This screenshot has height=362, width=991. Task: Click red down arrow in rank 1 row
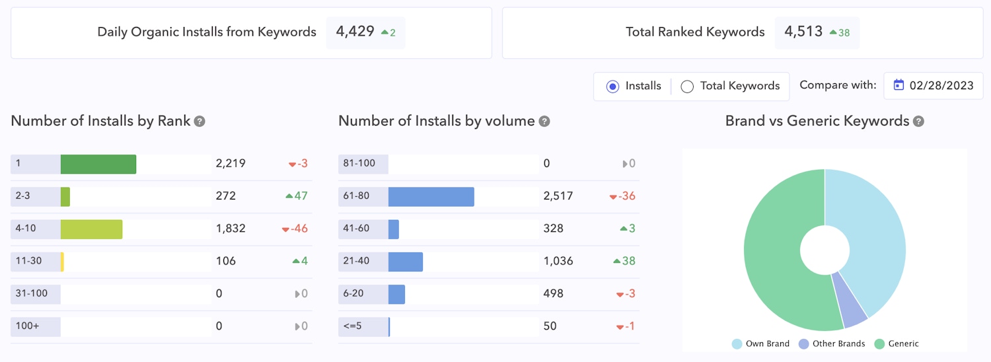tap(292, 164)
